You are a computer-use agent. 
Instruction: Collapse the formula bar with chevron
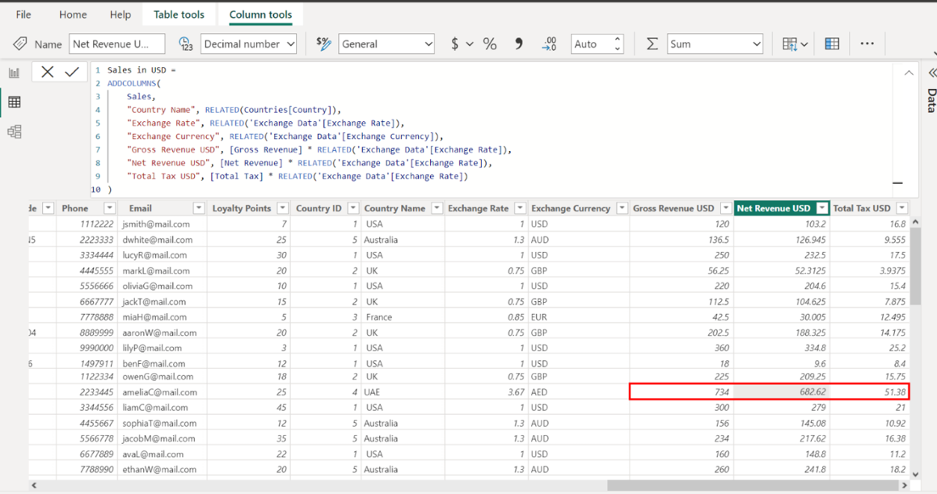coord(909,73)
